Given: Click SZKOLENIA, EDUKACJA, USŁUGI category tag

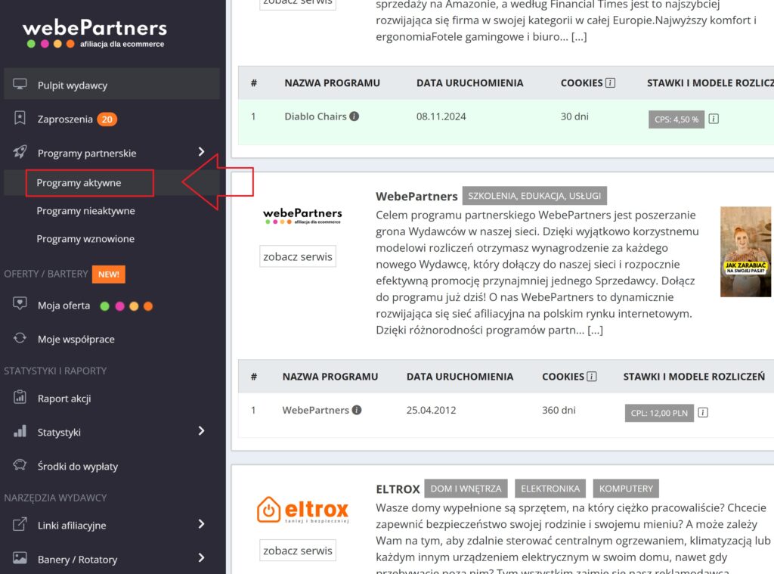Looking at the screenshot, I should [x=534, y=196].
